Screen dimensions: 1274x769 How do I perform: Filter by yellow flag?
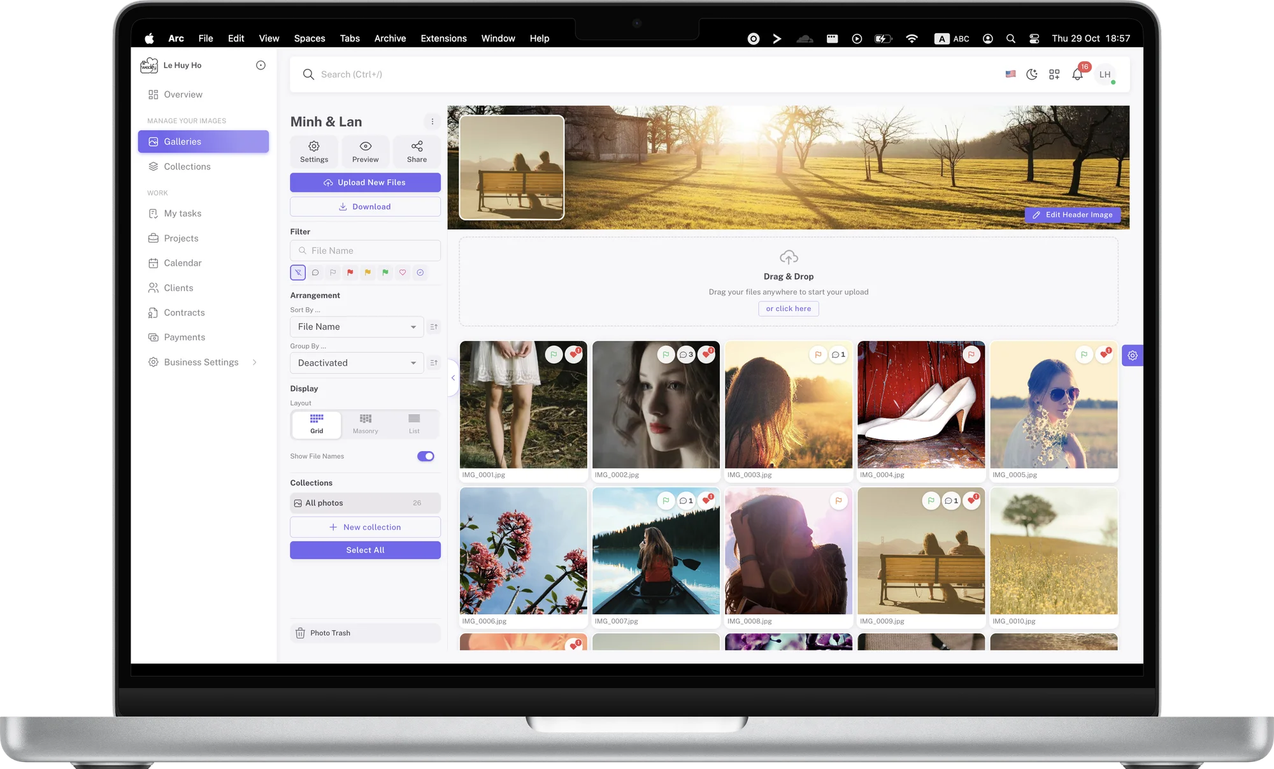point(368,273)
